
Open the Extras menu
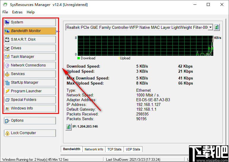[x=17, y=12]
